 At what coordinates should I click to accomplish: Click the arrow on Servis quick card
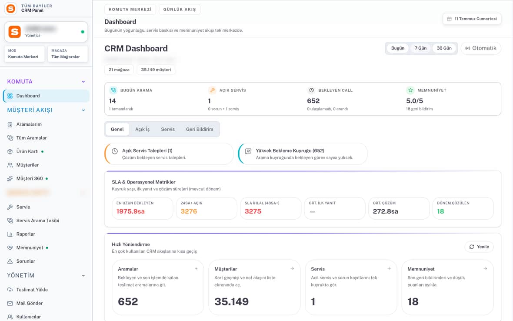[389, 269]
